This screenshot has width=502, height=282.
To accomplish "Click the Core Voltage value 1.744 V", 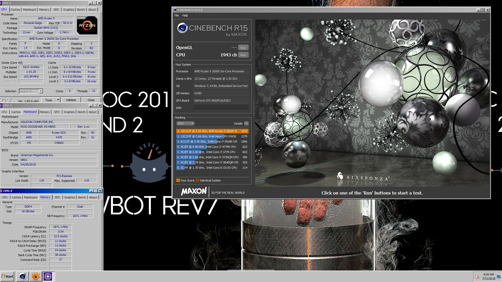I will point(64,33).
